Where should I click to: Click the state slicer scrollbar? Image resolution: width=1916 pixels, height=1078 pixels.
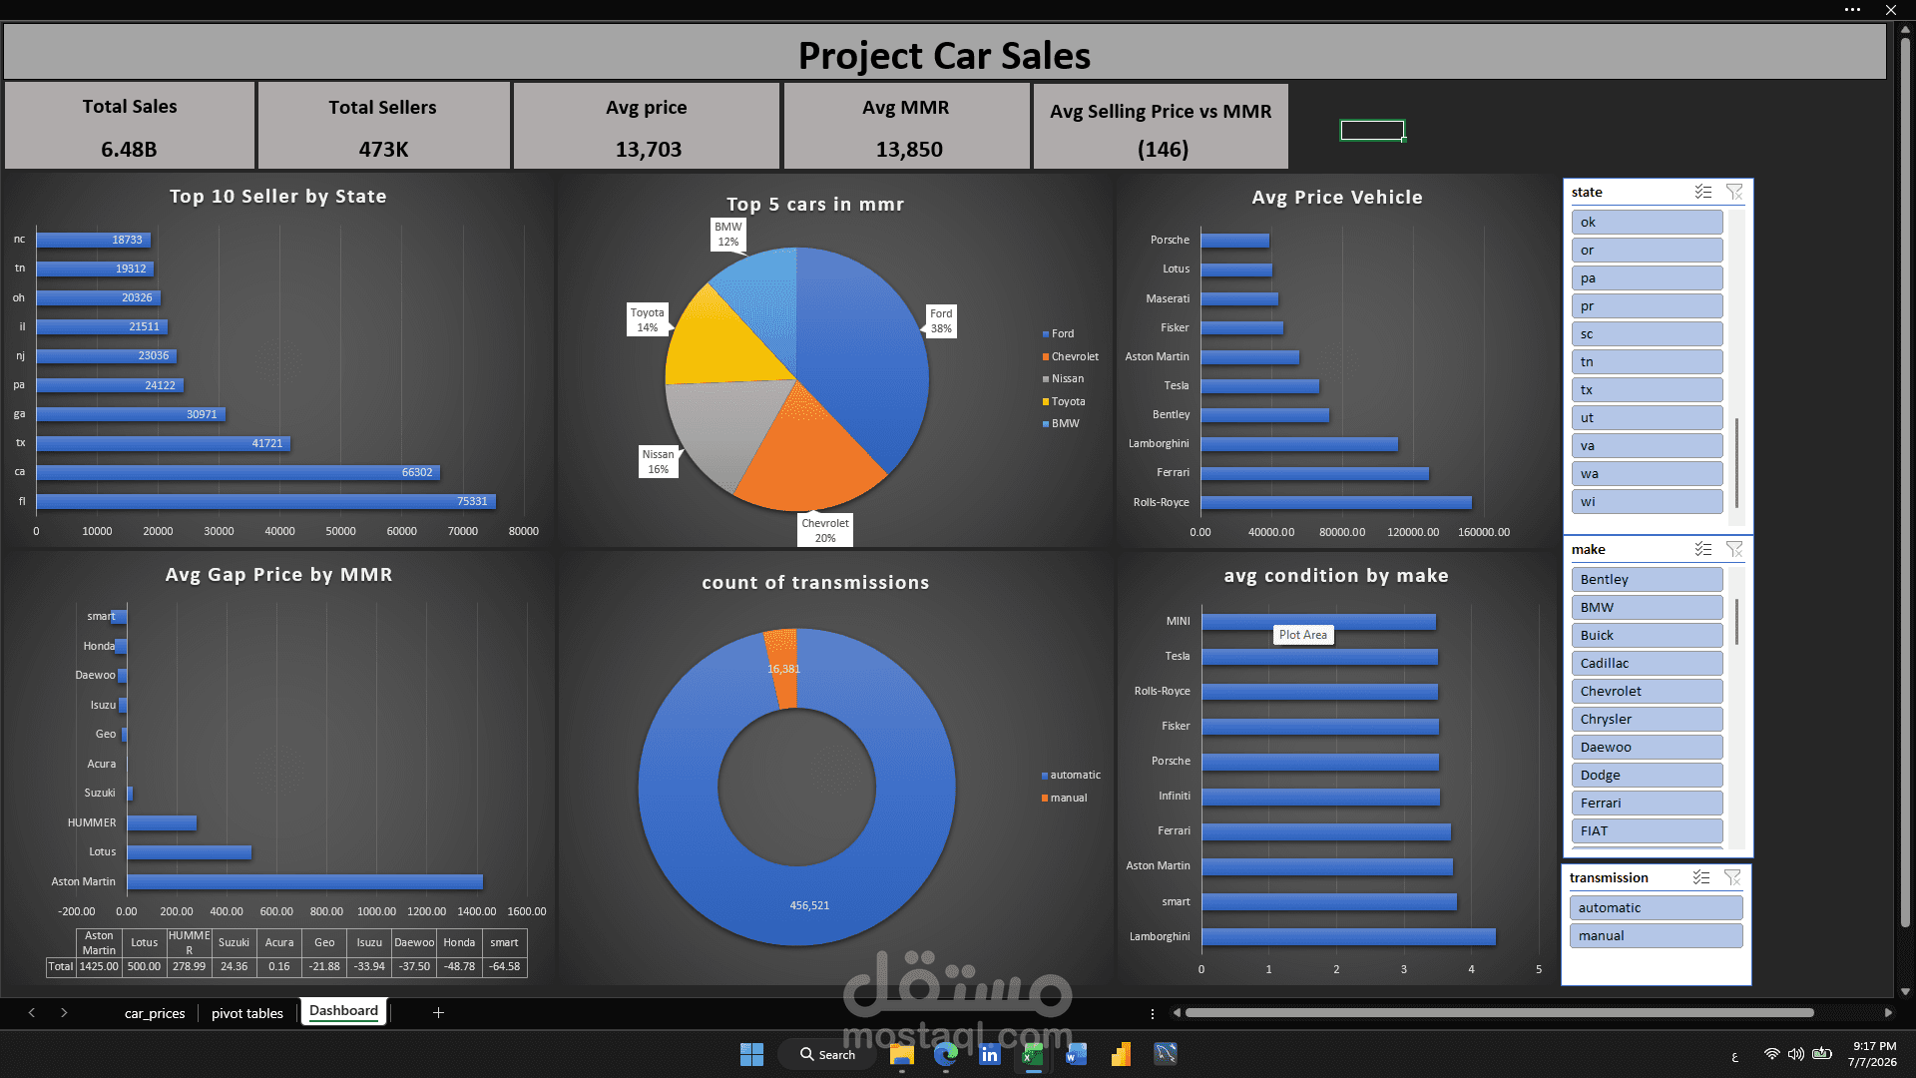(1737, 464)
